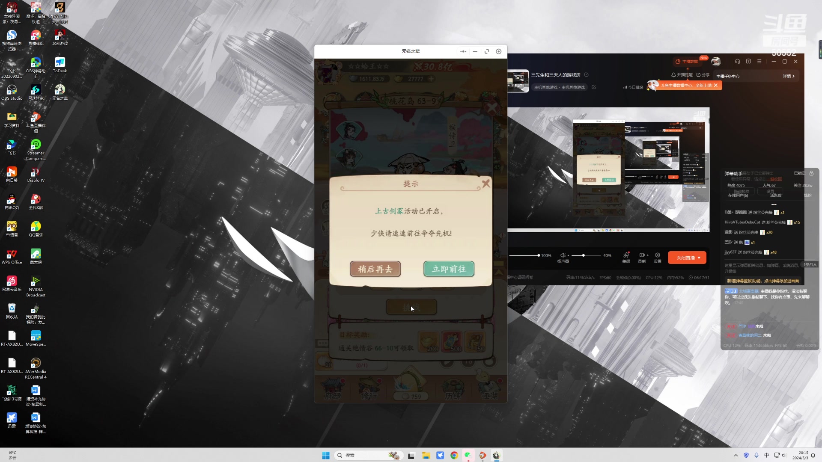Click 开播提醒 bell notification

682,75
